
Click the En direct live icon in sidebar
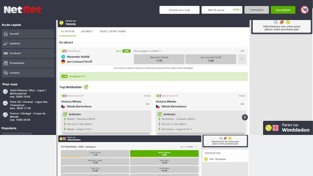pyautogui.click(x=6, y=53)
